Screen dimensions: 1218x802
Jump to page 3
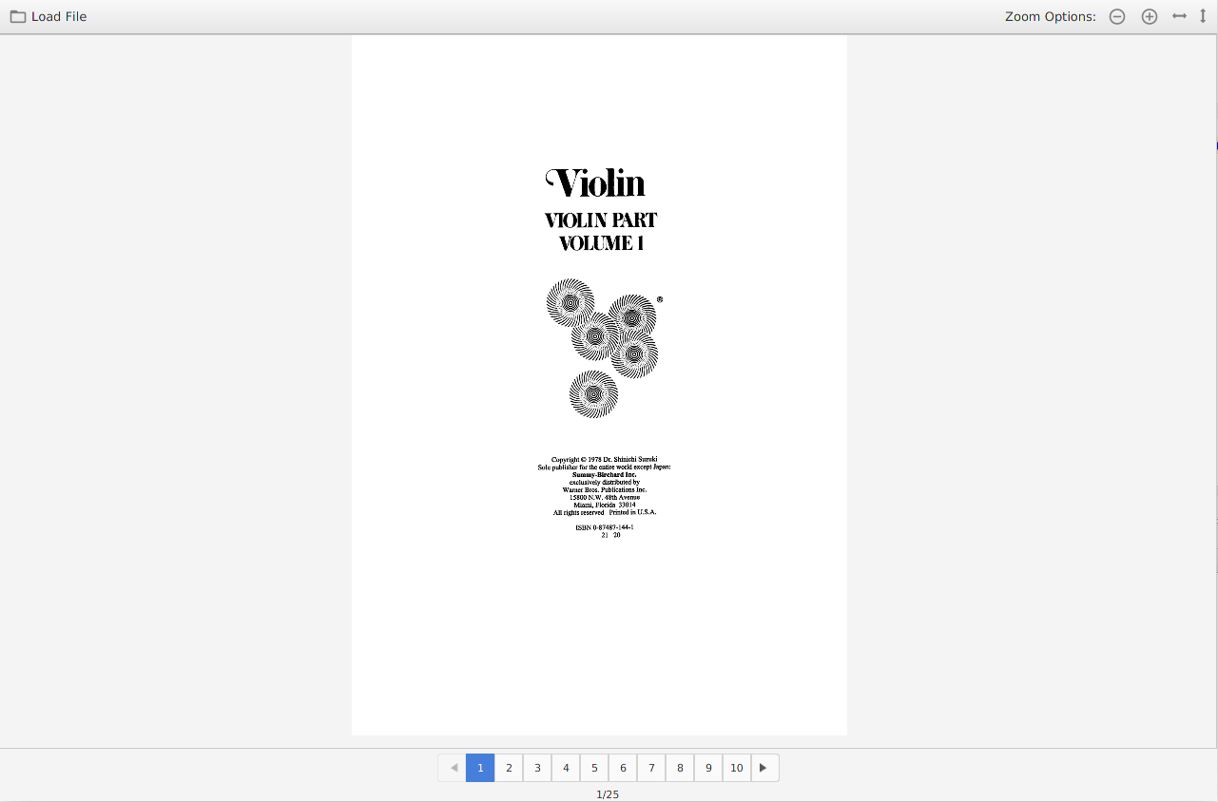click(537, 768)
